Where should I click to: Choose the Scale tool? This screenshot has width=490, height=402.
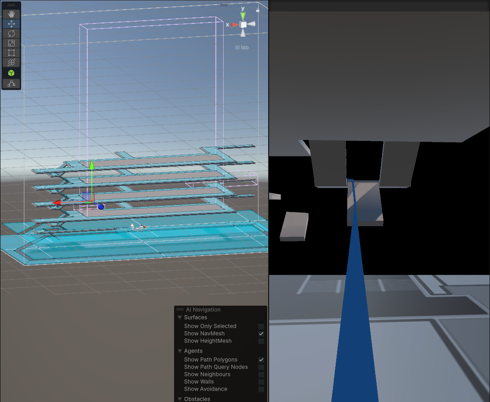[11, 43]
